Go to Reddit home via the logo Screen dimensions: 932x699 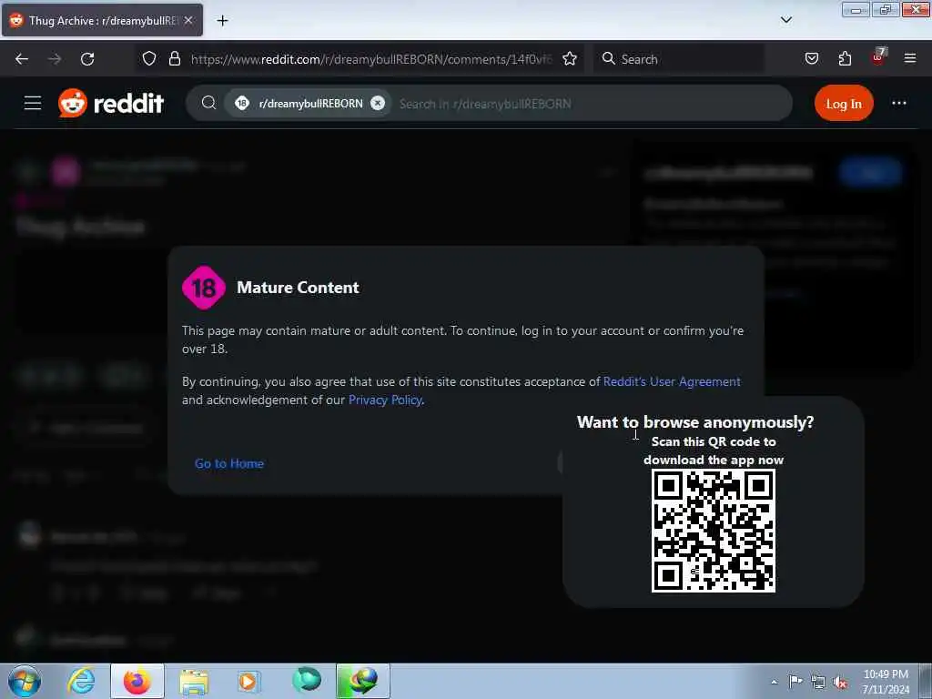(111, 104)
